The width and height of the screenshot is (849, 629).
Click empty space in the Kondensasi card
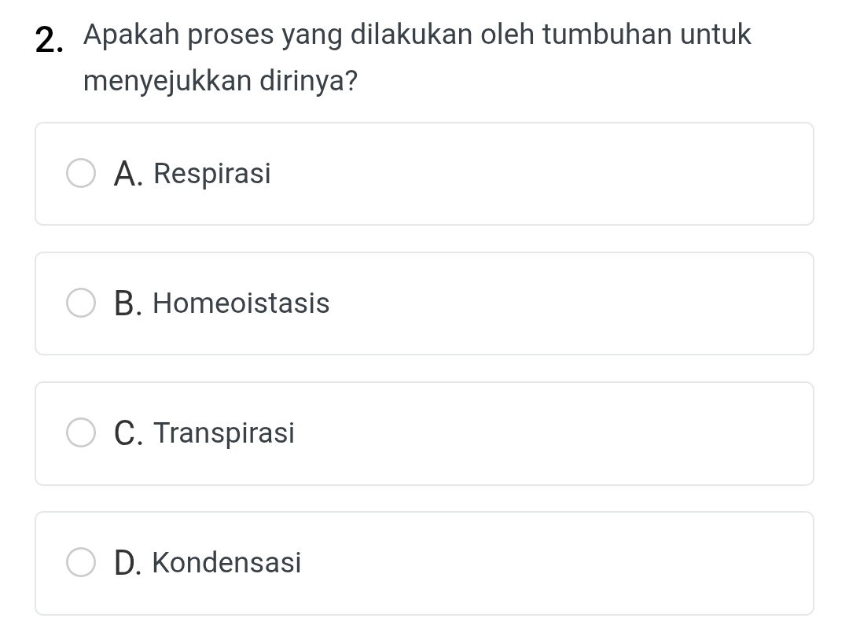click(x=550, y=563)
